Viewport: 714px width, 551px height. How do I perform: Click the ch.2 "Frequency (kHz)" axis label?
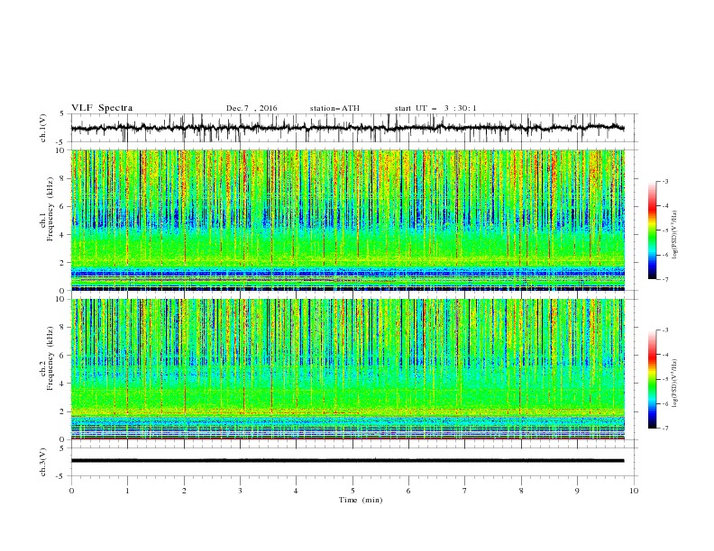coord(50,358)
